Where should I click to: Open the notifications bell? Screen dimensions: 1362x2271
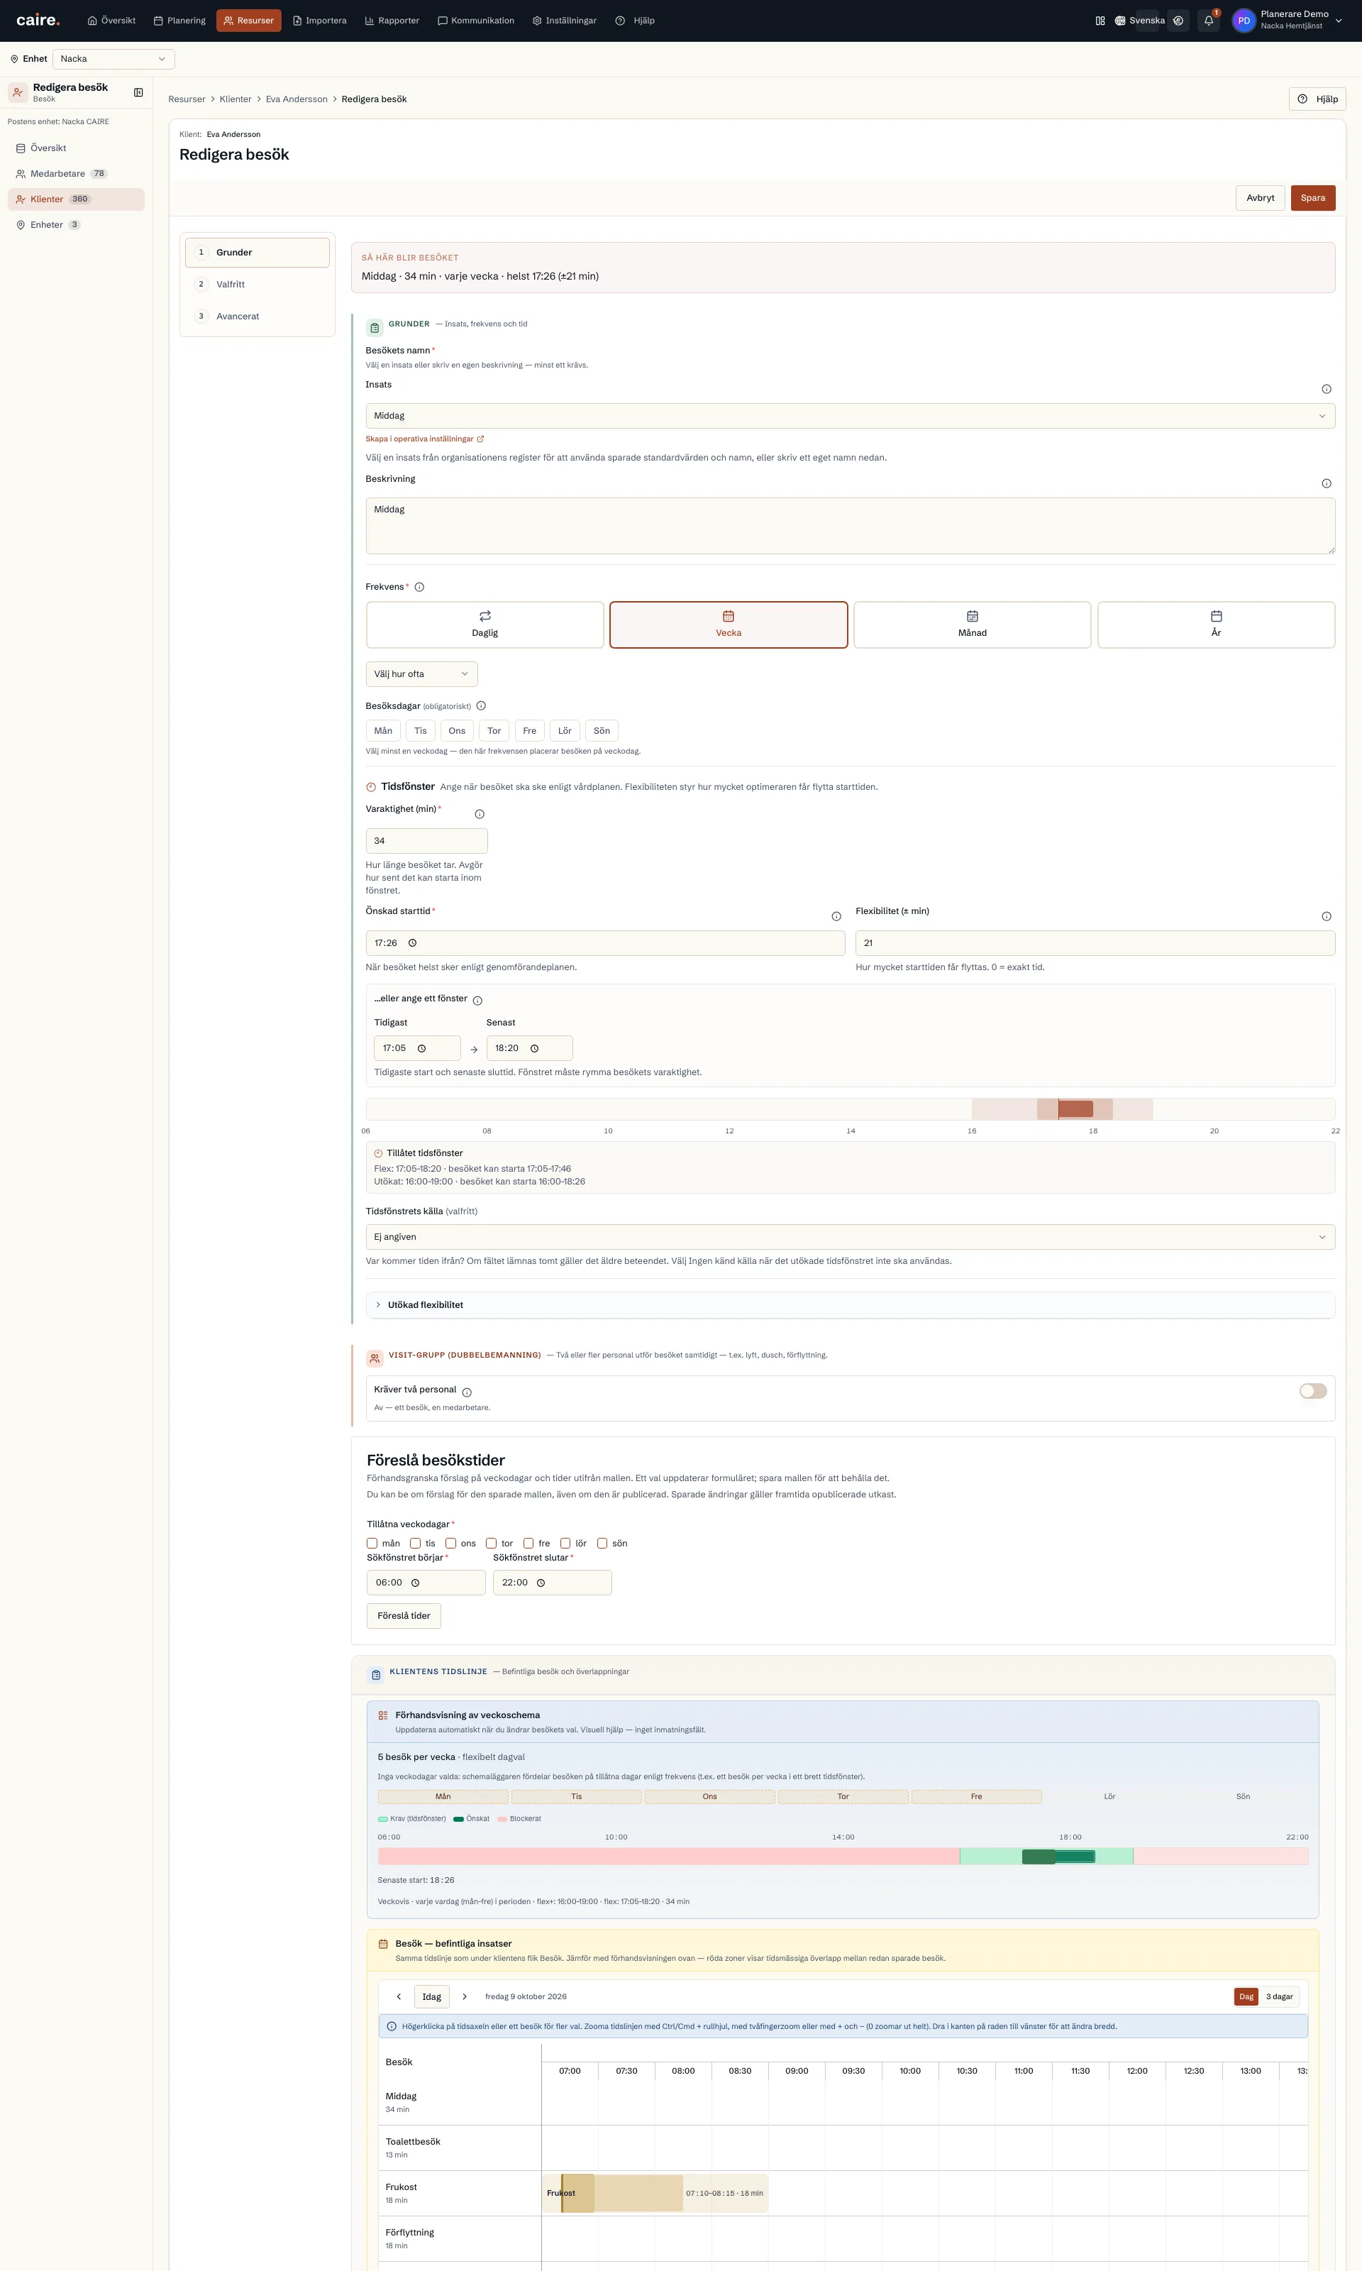coord(1209,20)
